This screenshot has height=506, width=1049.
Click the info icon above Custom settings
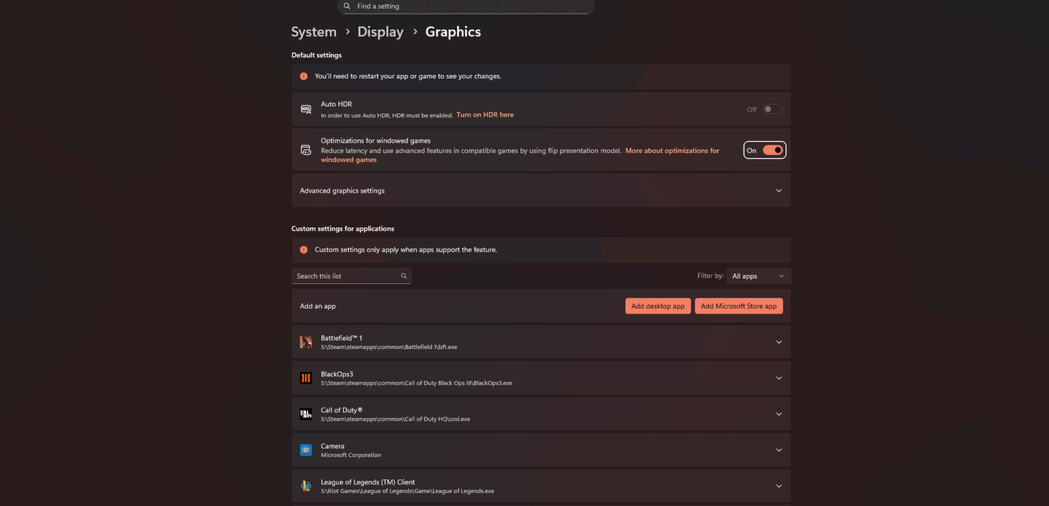pyautogui.click(x=303, y=250)
